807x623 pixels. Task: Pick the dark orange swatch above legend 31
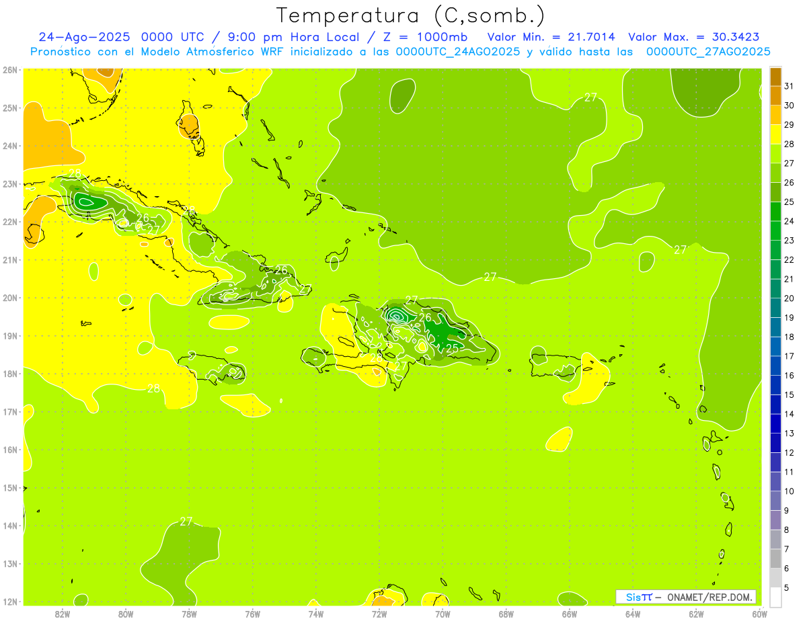point(775,77)
